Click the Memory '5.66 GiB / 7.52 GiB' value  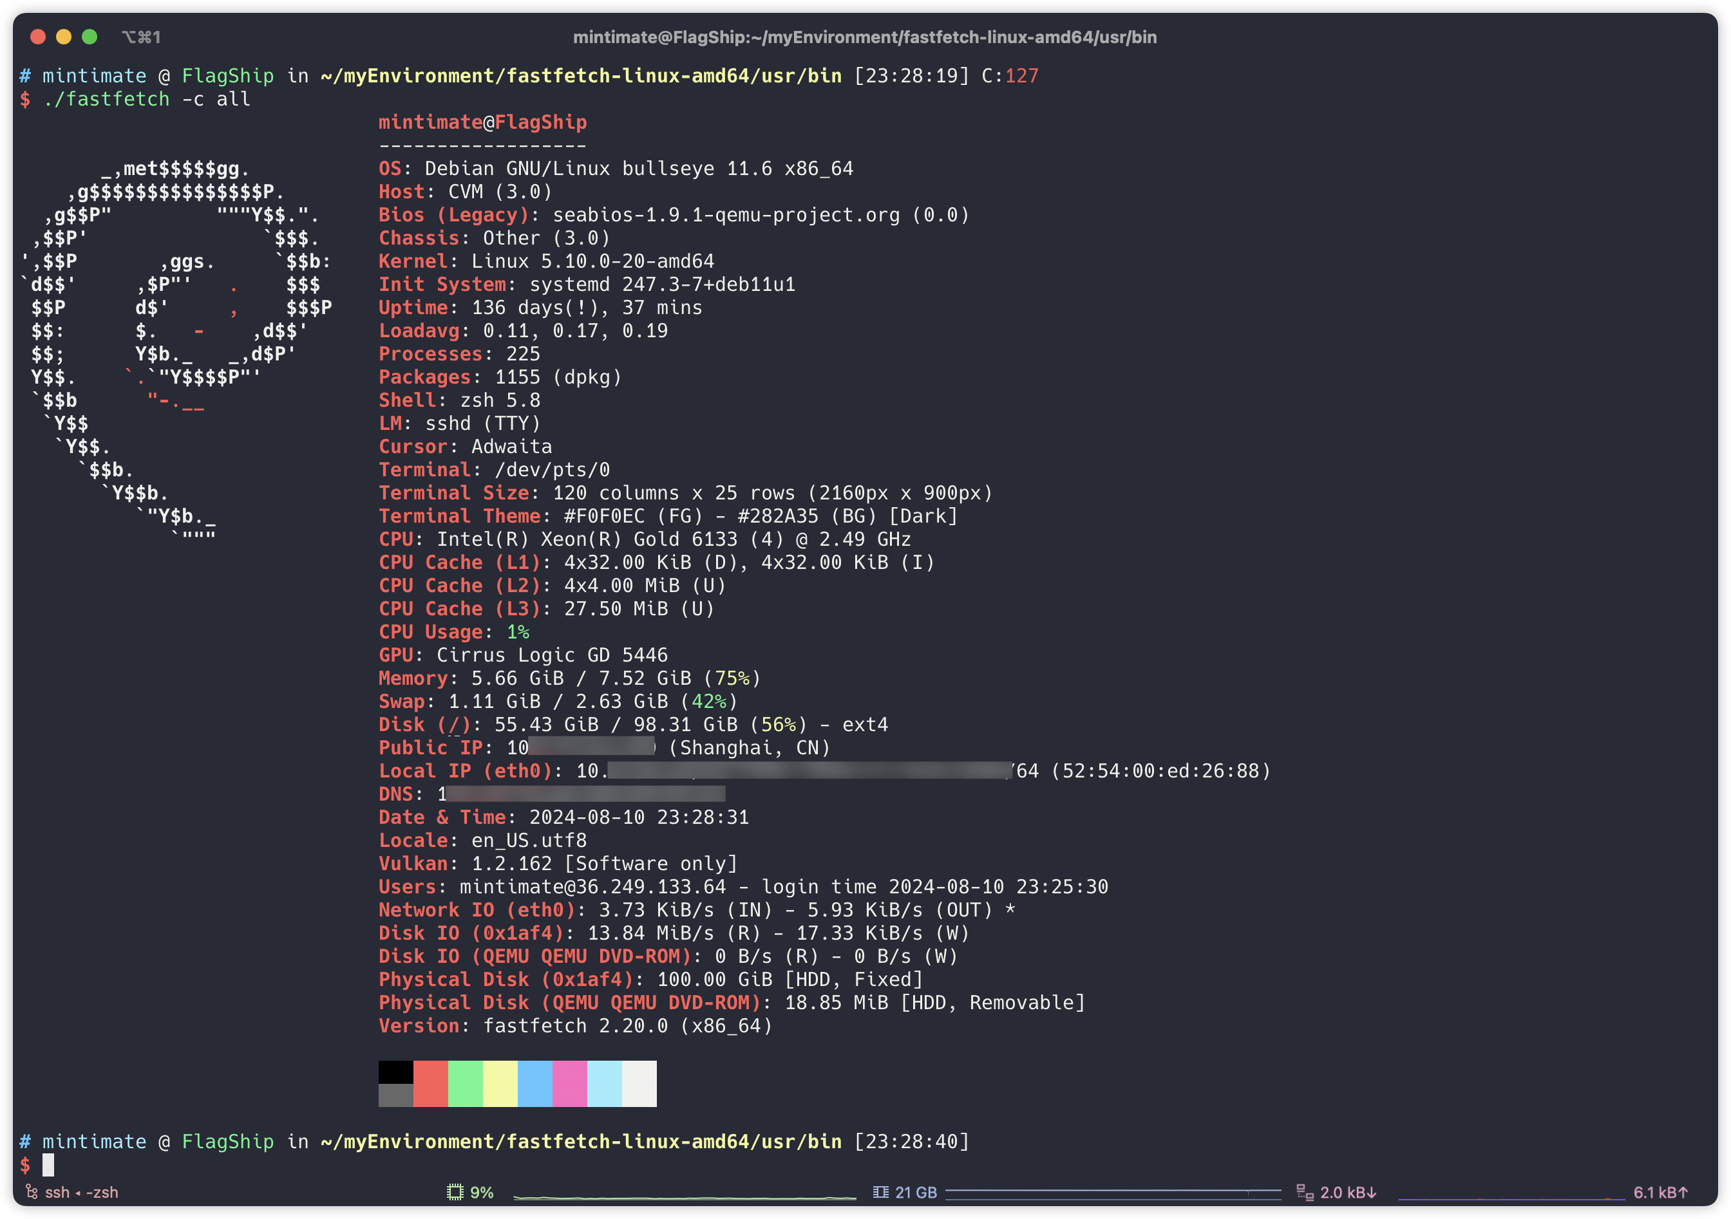click(x=582, y=679)
